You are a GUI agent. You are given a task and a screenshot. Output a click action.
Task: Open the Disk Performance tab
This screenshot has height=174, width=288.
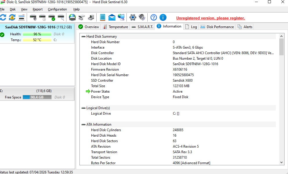coord(217,27)
